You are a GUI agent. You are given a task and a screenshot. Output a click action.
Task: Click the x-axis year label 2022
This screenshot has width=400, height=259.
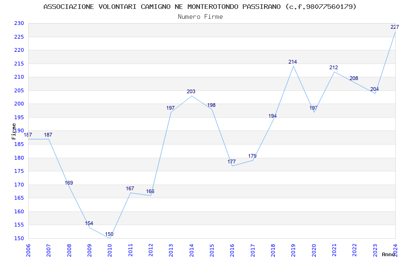(355, 251)
